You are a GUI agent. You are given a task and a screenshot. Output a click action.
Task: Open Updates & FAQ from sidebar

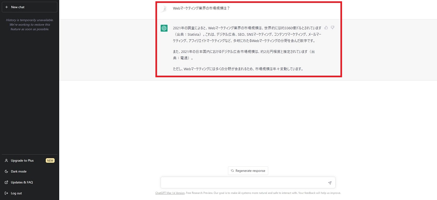click(x=22, y=182)
